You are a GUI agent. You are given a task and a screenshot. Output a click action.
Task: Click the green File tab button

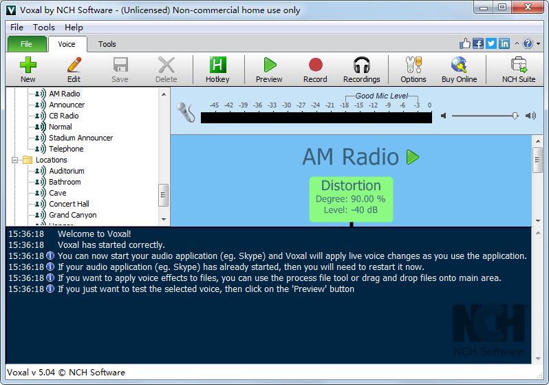pyautogui.click(x=26, y=44)
